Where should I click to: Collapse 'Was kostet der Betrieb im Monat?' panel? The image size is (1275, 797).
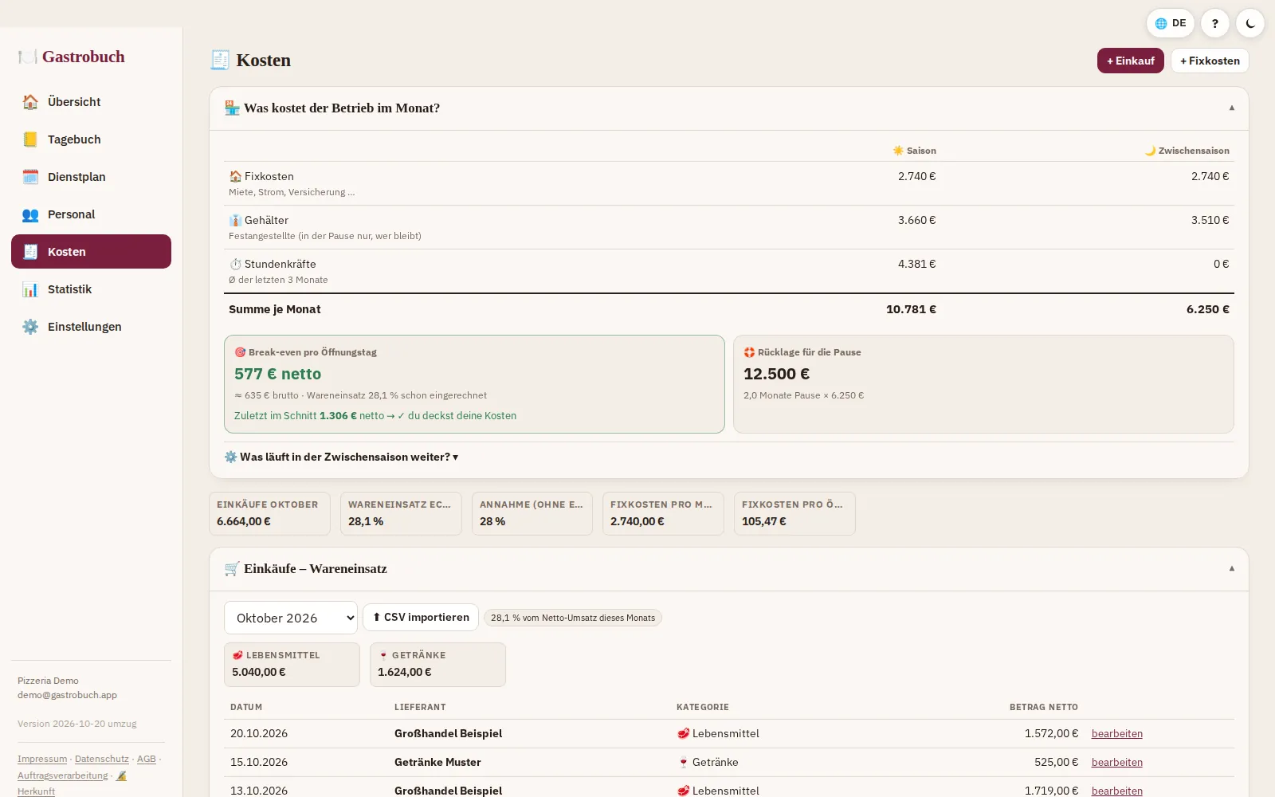1231,108
